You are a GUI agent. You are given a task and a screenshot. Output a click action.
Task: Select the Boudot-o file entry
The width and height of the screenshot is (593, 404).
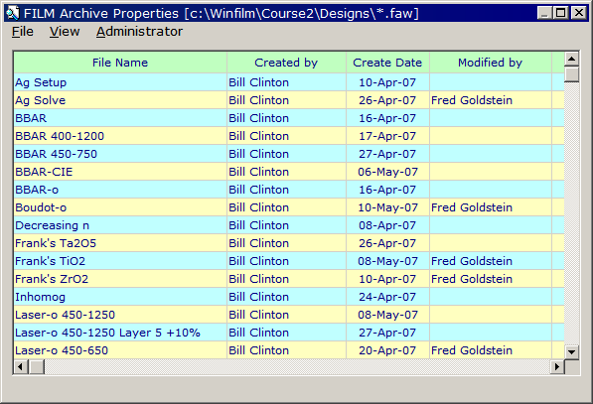[x=41, y=207]
